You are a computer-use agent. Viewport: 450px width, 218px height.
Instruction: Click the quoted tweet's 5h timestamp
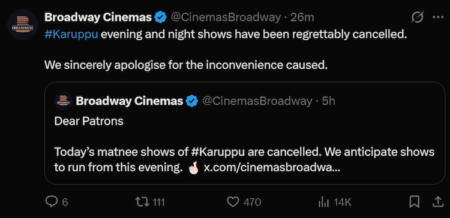pyautogui.click(x=328, y=101)
